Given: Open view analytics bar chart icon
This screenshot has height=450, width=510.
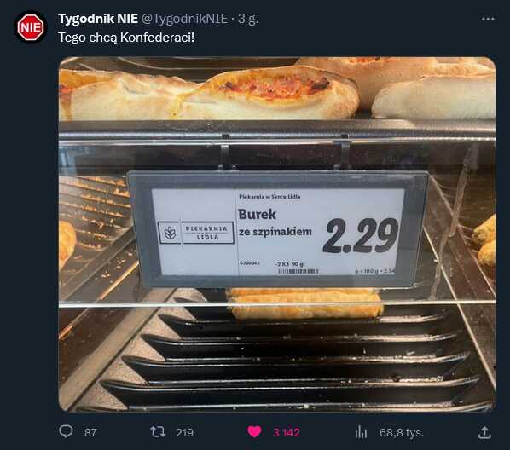Looking at the screenshot, I should (361, 432).
